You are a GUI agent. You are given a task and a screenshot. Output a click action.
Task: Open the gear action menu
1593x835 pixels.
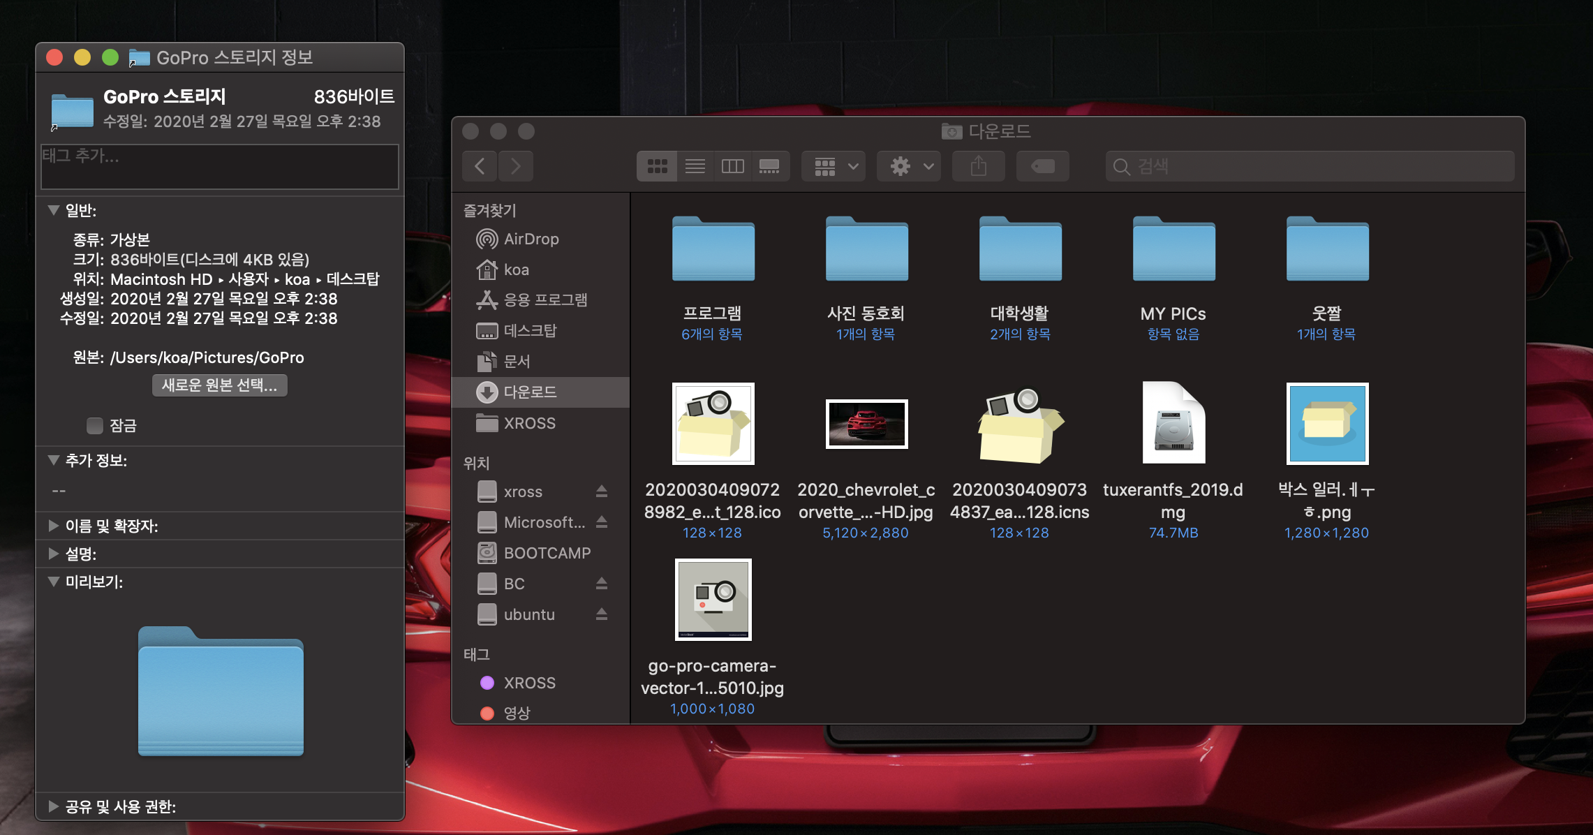[x=910, y=166]
